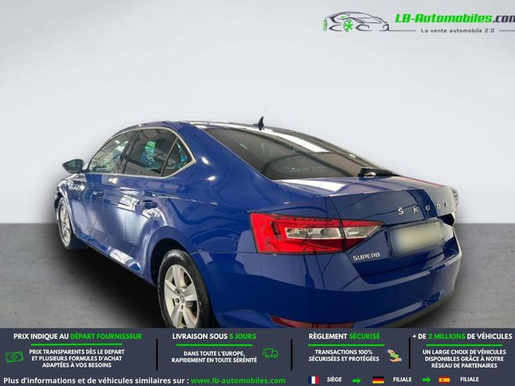This screenshot has width=515, height=386.
Task: Click the green arrow before the Spanish flag
Action: point(426,381)
